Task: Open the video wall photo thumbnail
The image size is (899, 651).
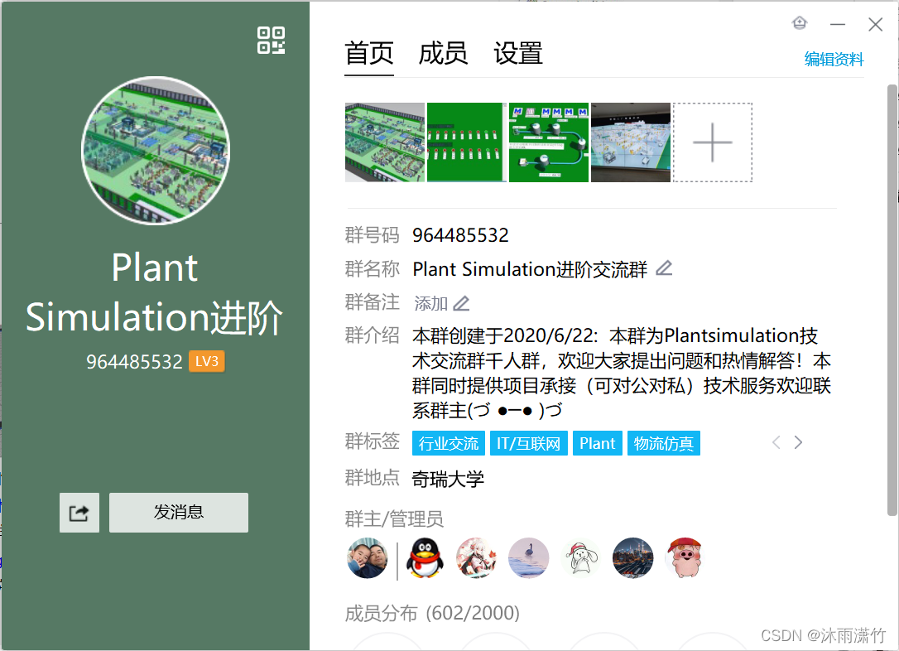Action: pyautogui.click(x=631, y=142)
